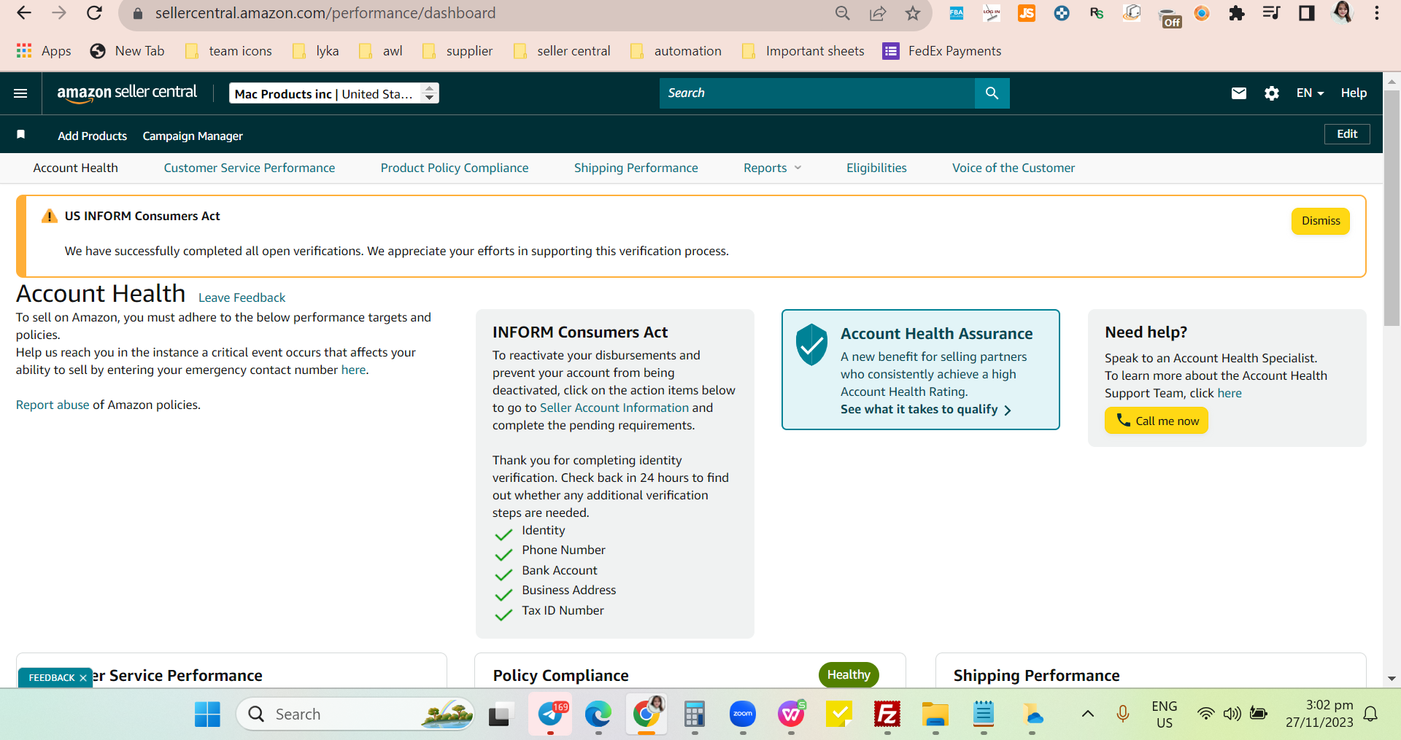The width and height of the screenshot is (1401, 740).
Task: Click Add Products shortcut
Action: tap(93, 136)
